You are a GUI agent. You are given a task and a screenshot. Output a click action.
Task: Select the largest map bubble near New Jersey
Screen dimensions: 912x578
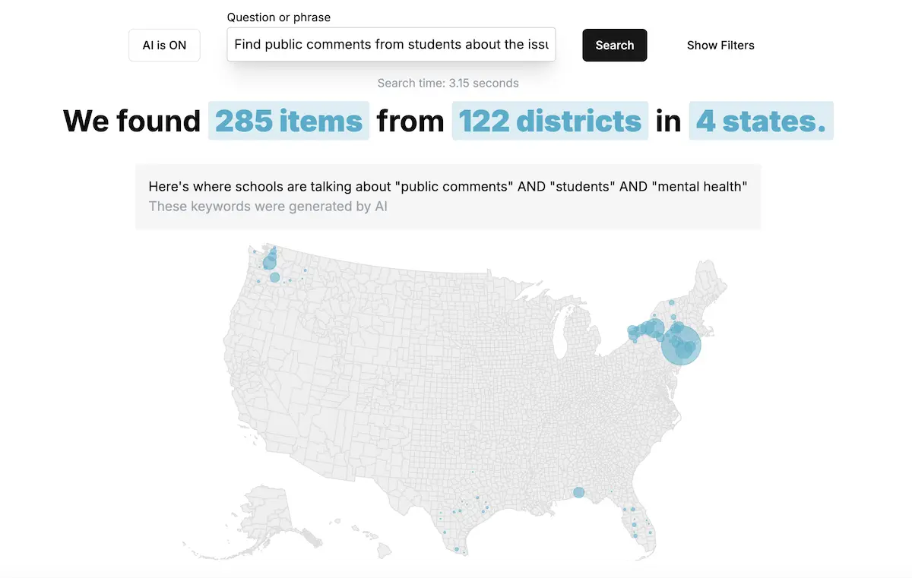pos(680,345)
